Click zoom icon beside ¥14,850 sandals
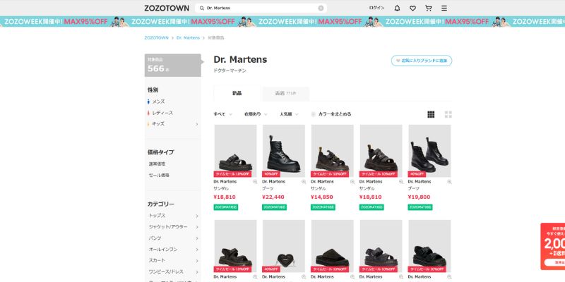 pyautogui.click(x=352, y=182)
